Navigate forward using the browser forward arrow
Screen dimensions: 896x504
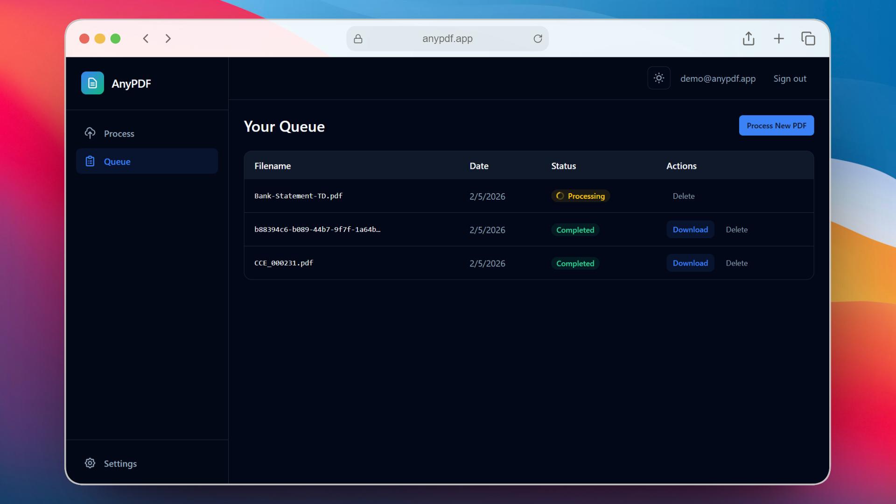(x=168, y=39)
